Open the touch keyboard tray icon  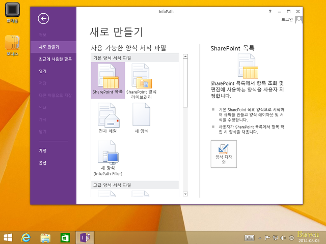tap(250, 238)
